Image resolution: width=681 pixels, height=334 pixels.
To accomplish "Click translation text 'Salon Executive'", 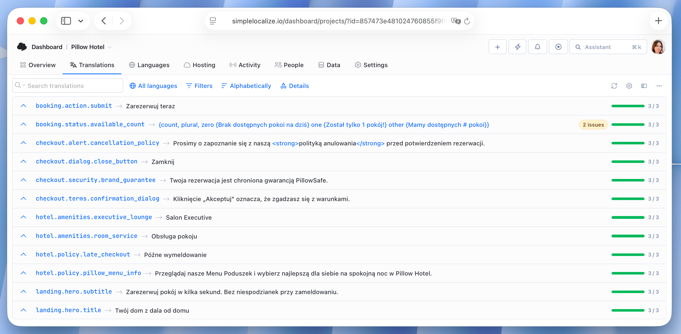I will 189,218.
